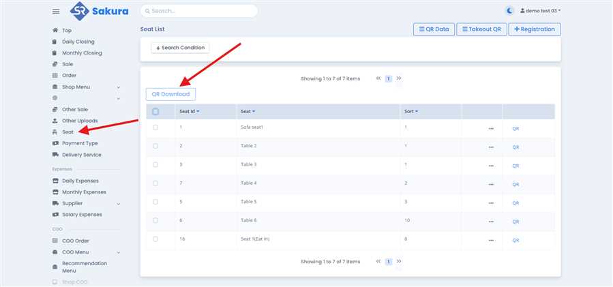Click the QR Download button
The height and width of the screenshot is (287, 613).
pyautogui.click(x=170, y=94)
